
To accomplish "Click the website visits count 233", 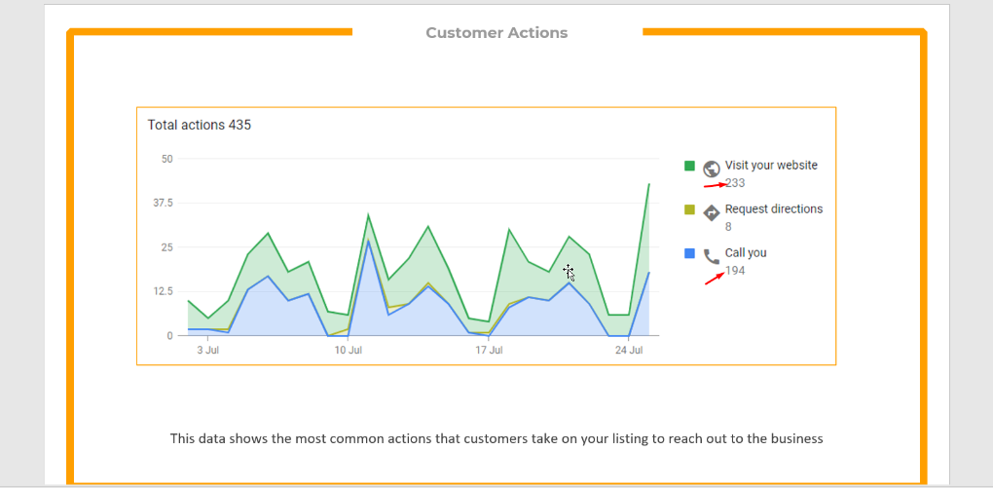I will click(x=735, y=183).
